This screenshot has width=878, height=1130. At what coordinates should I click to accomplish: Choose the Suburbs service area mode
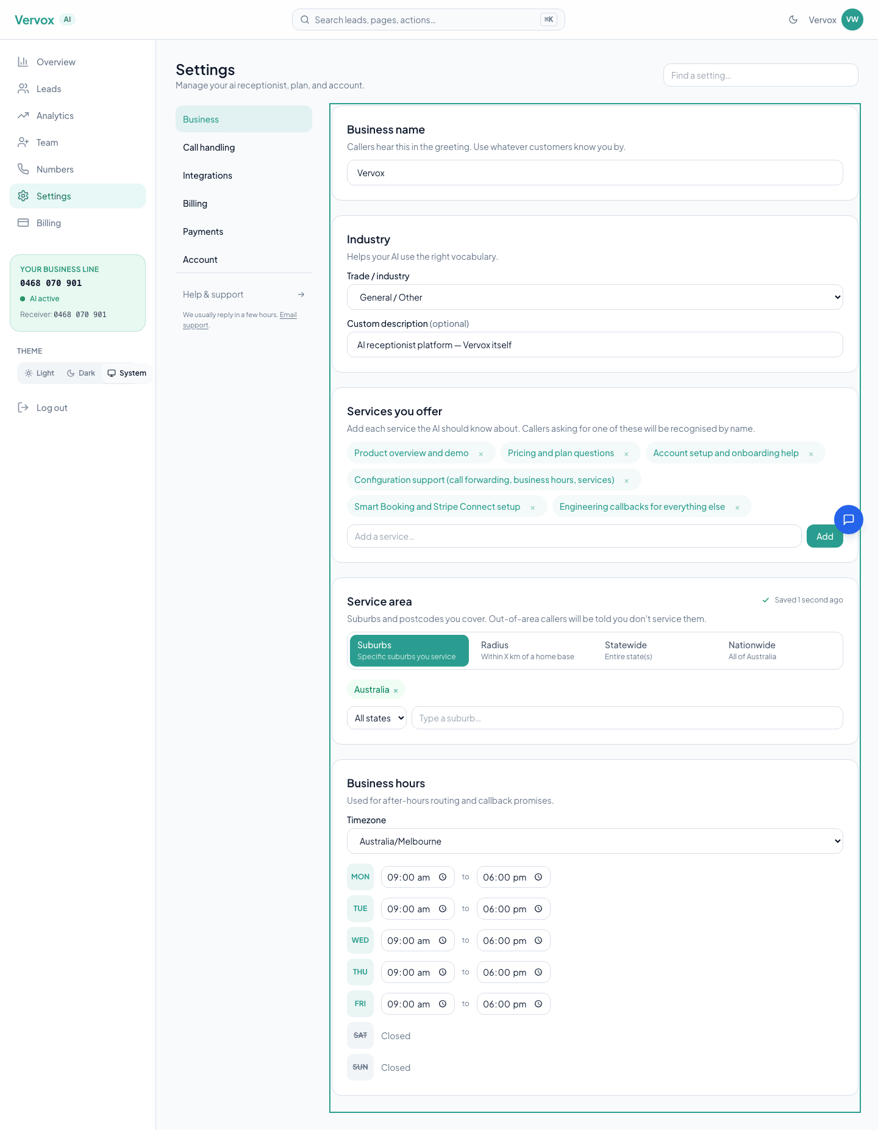point(409,651)
